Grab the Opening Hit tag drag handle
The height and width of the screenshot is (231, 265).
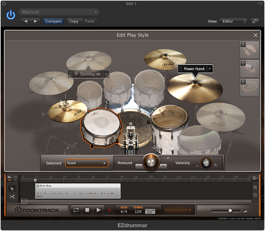coord(71,74)
